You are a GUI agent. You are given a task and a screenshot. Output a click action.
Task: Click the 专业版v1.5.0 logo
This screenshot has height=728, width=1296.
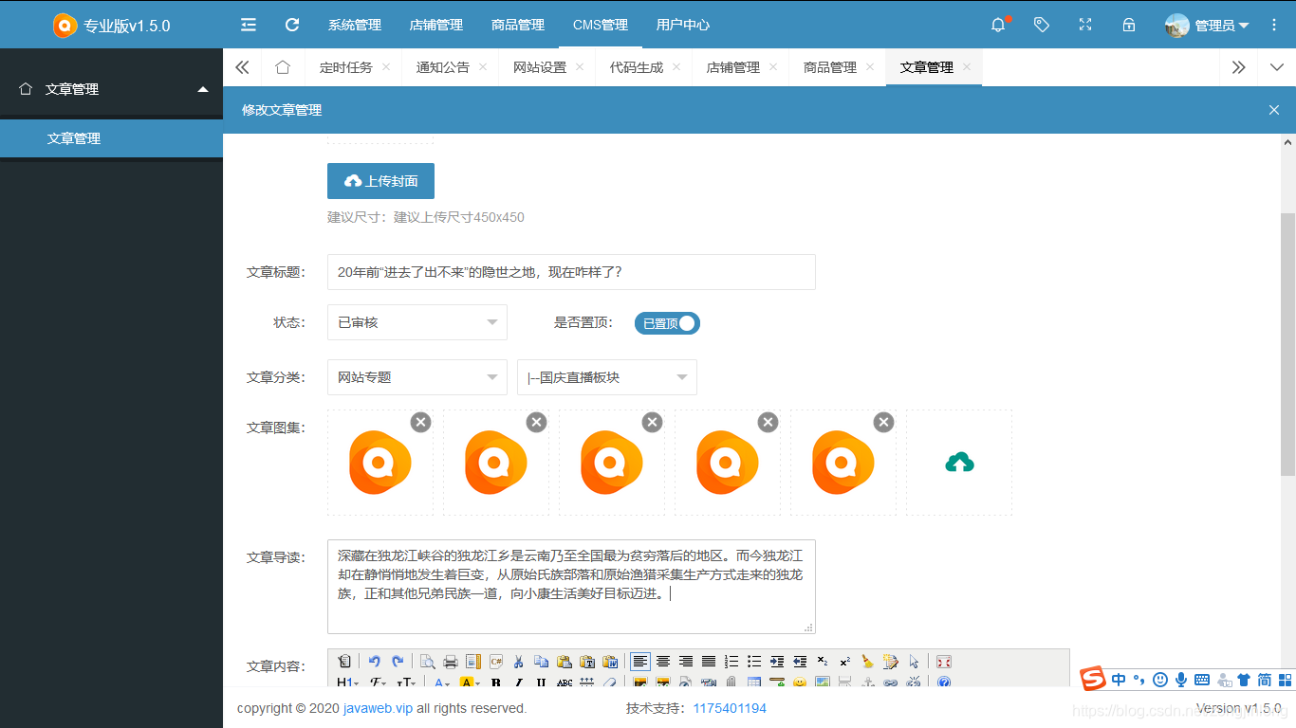pyautogui.click(x=112, y=26)
